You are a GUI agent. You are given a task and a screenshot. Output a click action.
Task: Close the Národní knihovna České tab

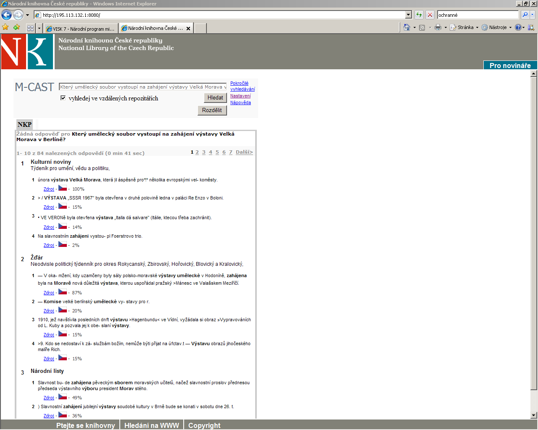click(x=188, y=29)
